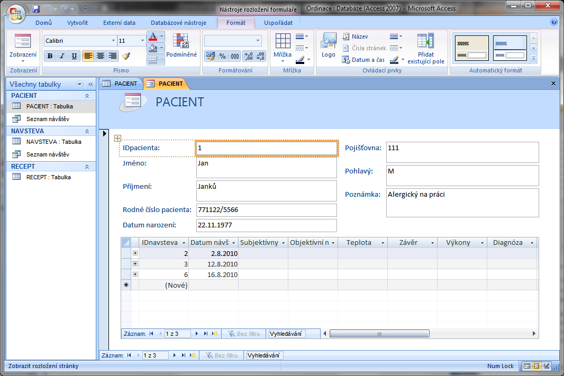Collapse the RECEPT group
Image resolution: width=564 pixels, height=376 pixels.
(87, 167)
